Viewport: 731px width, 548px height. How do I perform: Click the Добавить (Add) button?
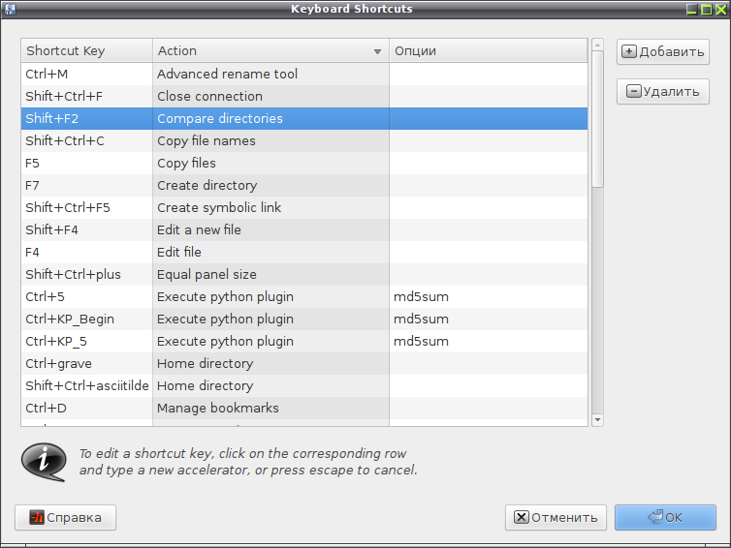[662, 51]
